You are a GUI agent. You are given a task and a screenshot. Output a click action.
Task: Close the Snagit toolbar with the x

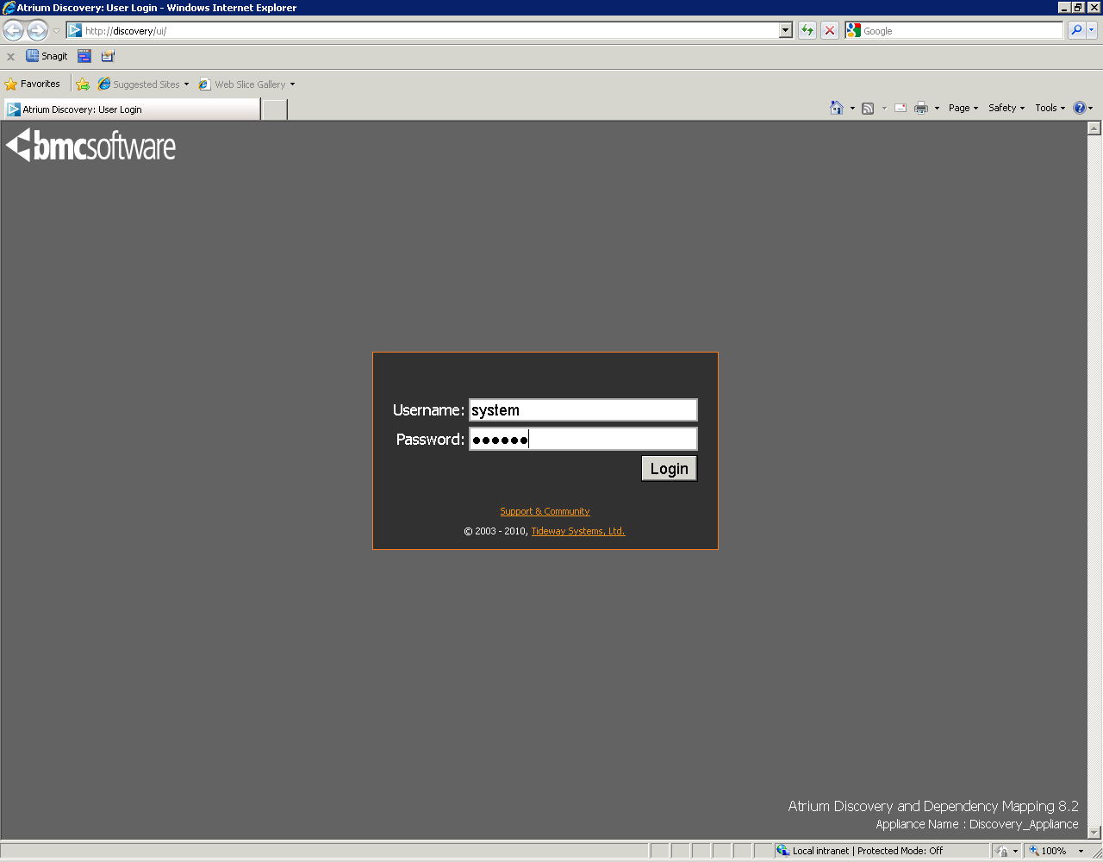coord(10,57)
